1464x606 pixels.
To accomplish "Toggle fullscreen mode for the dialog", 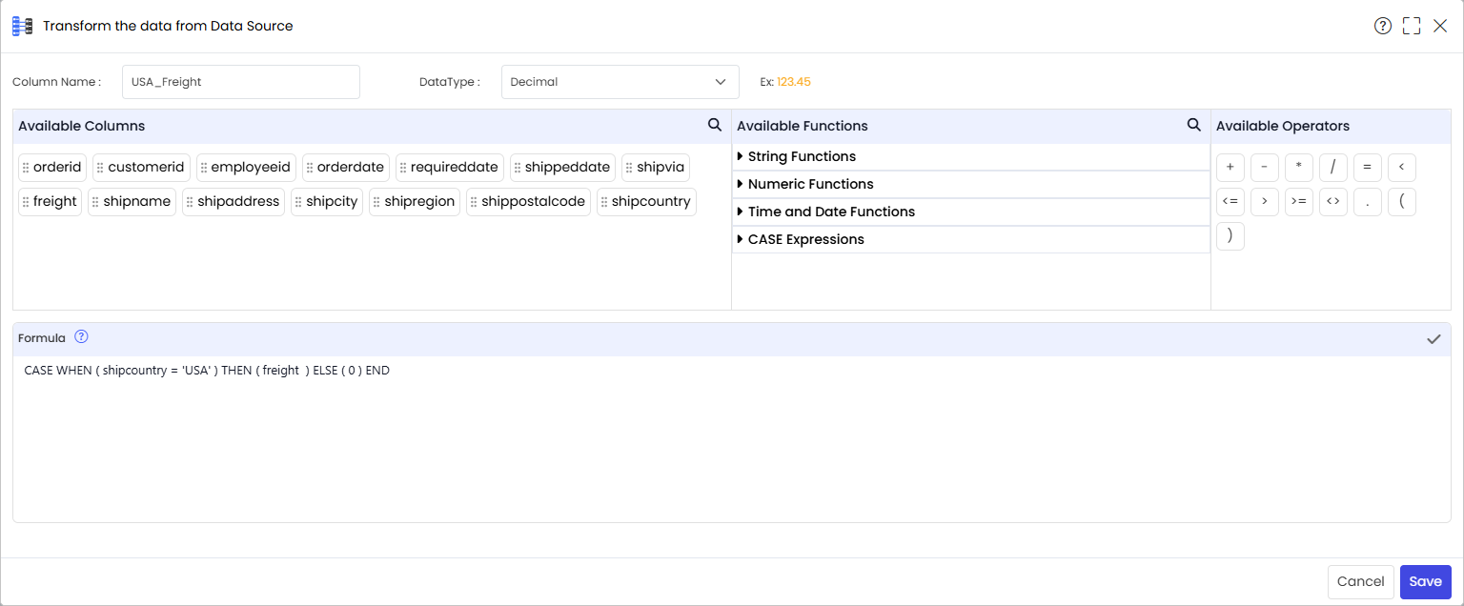I will pos(1412,26).
